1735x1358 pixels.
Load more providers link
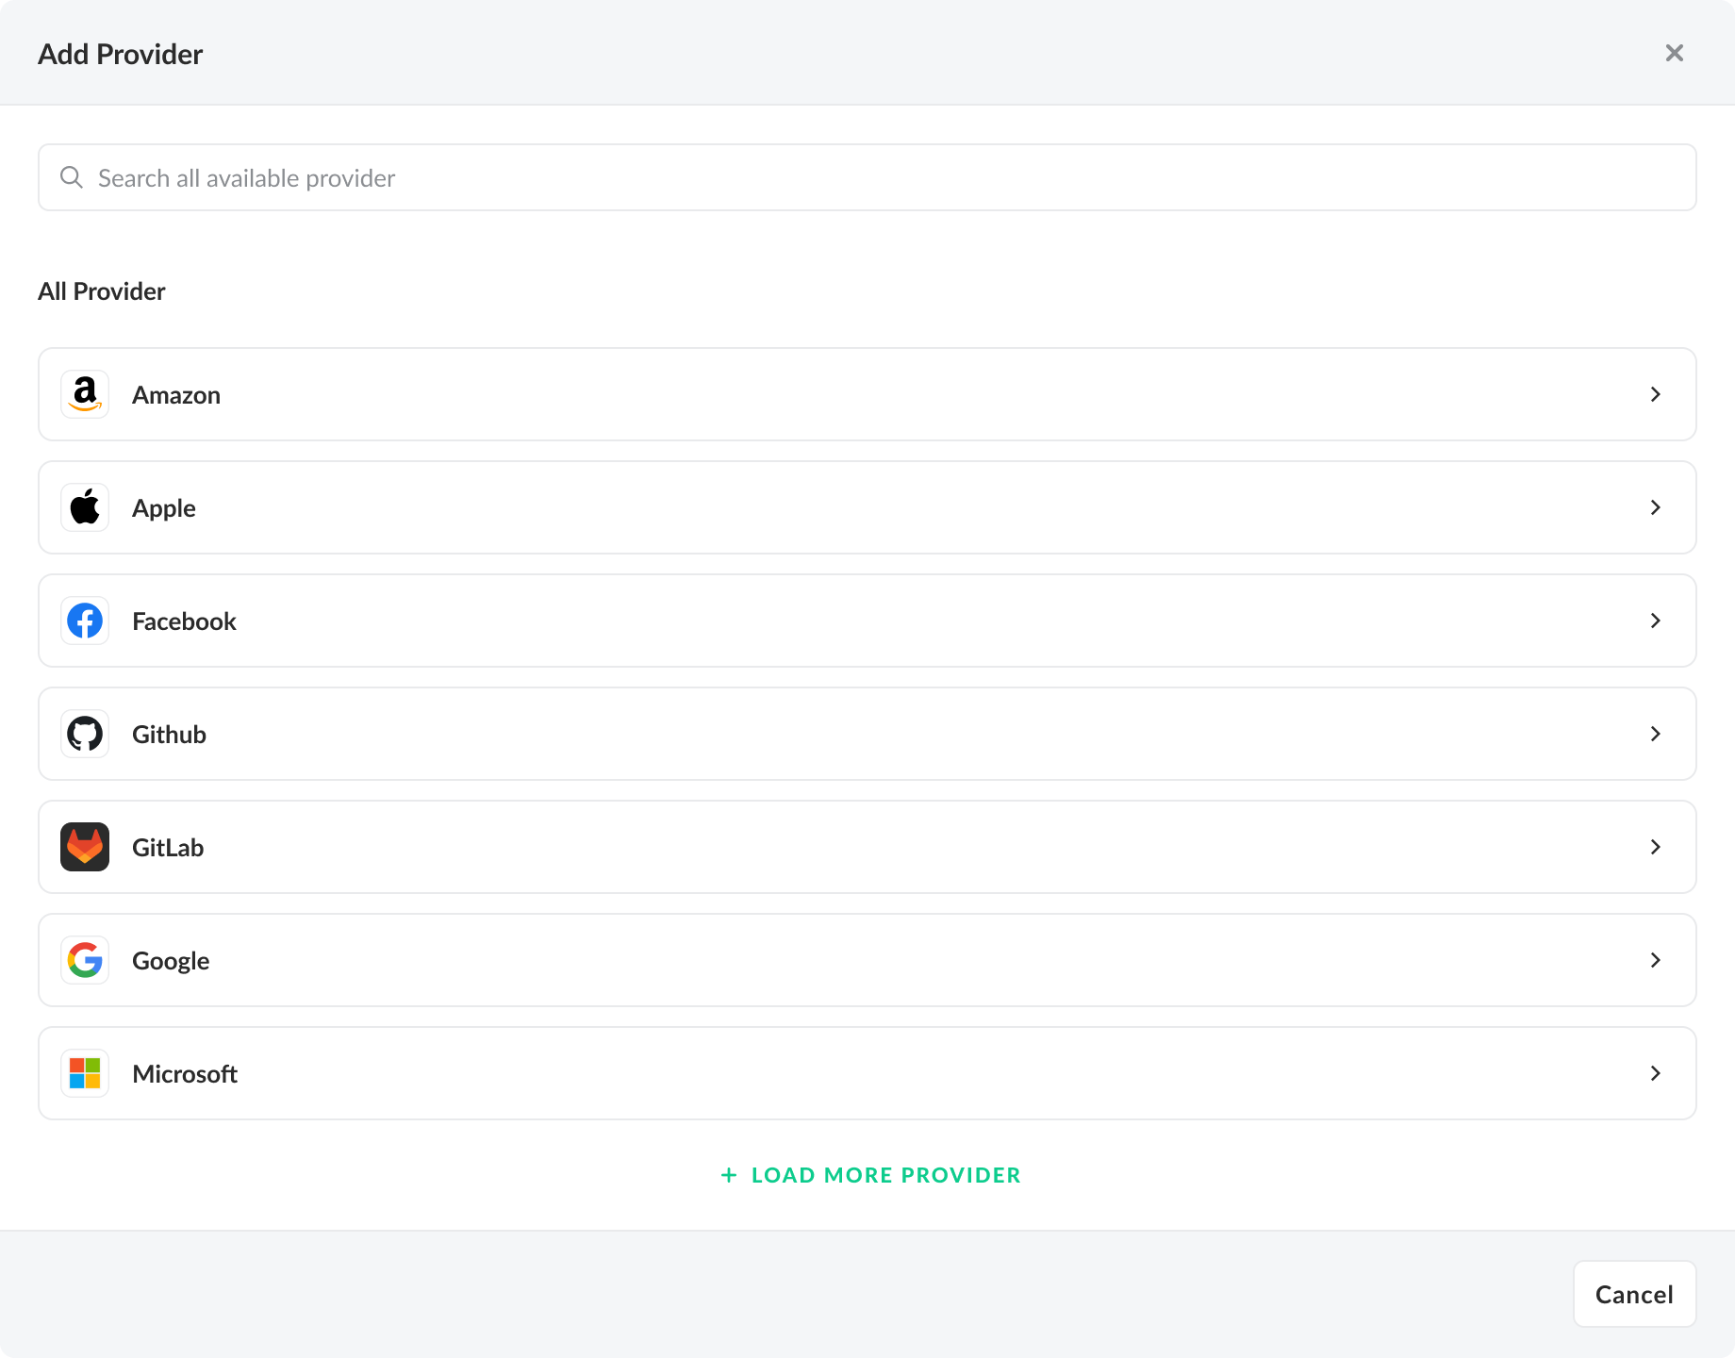(x=870, y=1175)
